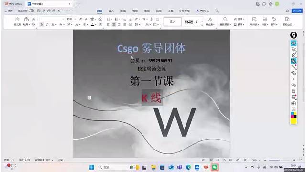Image resolution: width=306 pixels, height=172 pixels.
Task: Click the increase indent icon
Action: [x=131, y=19]
